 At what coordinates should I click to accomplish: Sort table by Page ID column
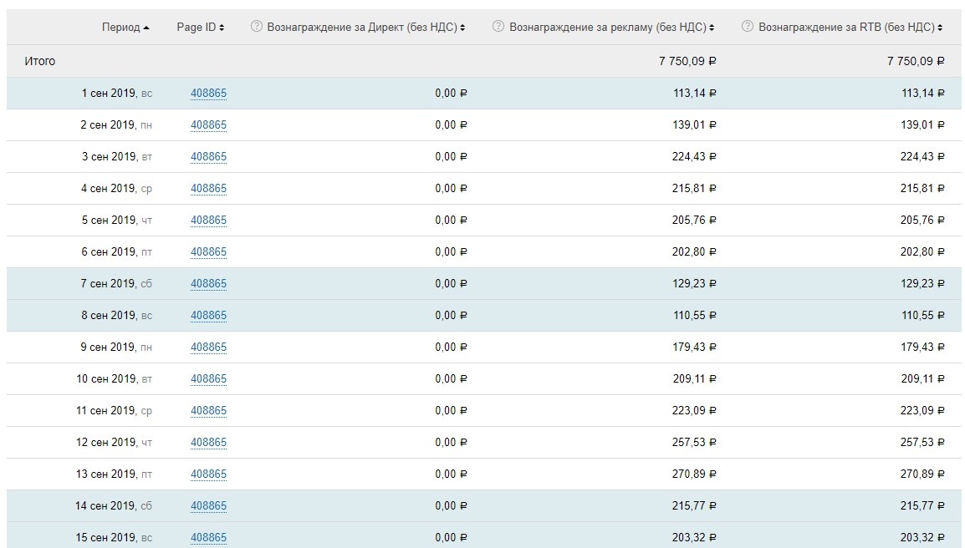coord(200,28)
